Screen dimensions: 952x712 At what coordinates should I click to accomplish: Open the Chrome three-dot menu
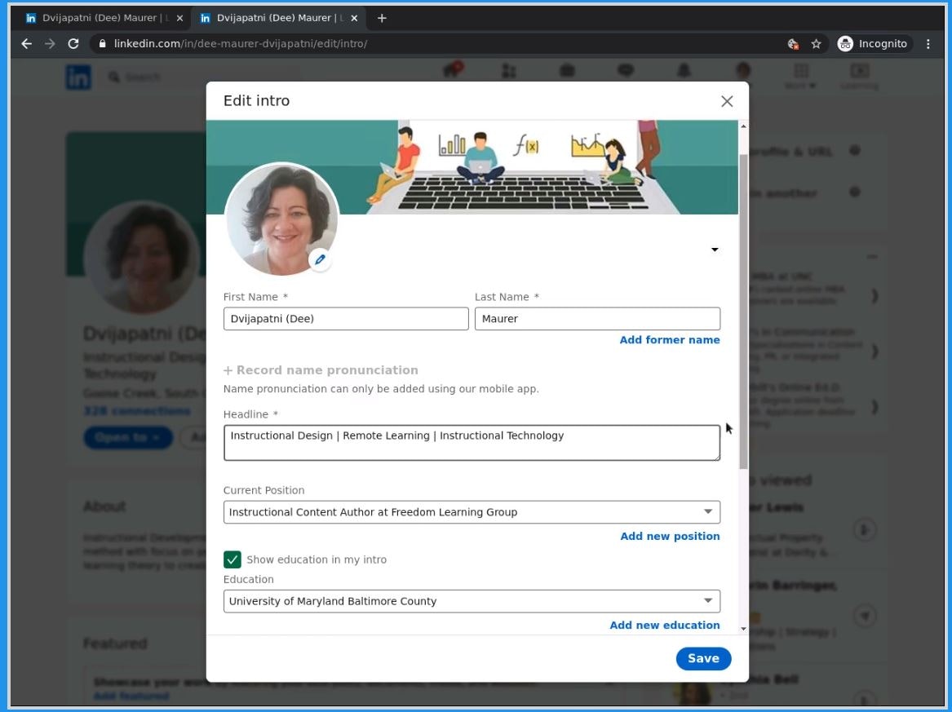pyautogui.click(x=928, y=44)
